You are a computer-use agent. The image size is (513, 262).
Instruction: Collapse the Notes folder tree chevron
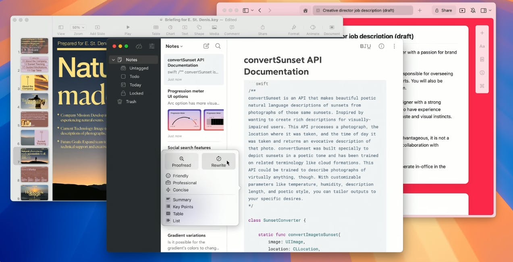click(113, 60)
